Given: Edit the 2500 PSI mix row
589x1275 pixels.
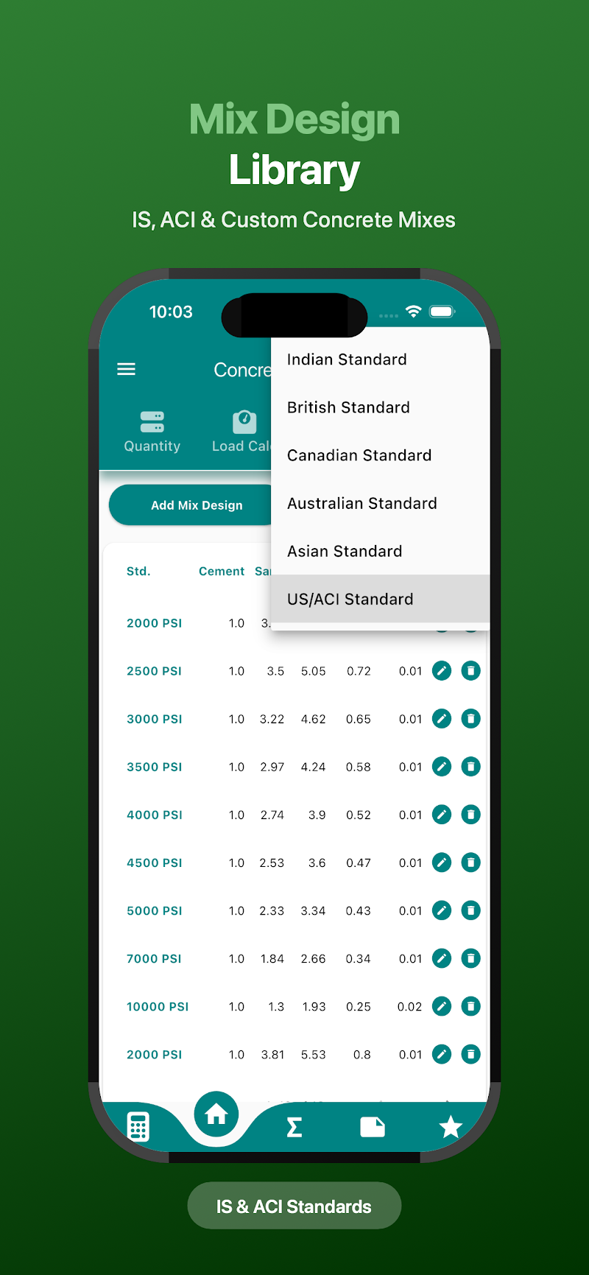Looking at the screenshot, I should tap(442, 671).
